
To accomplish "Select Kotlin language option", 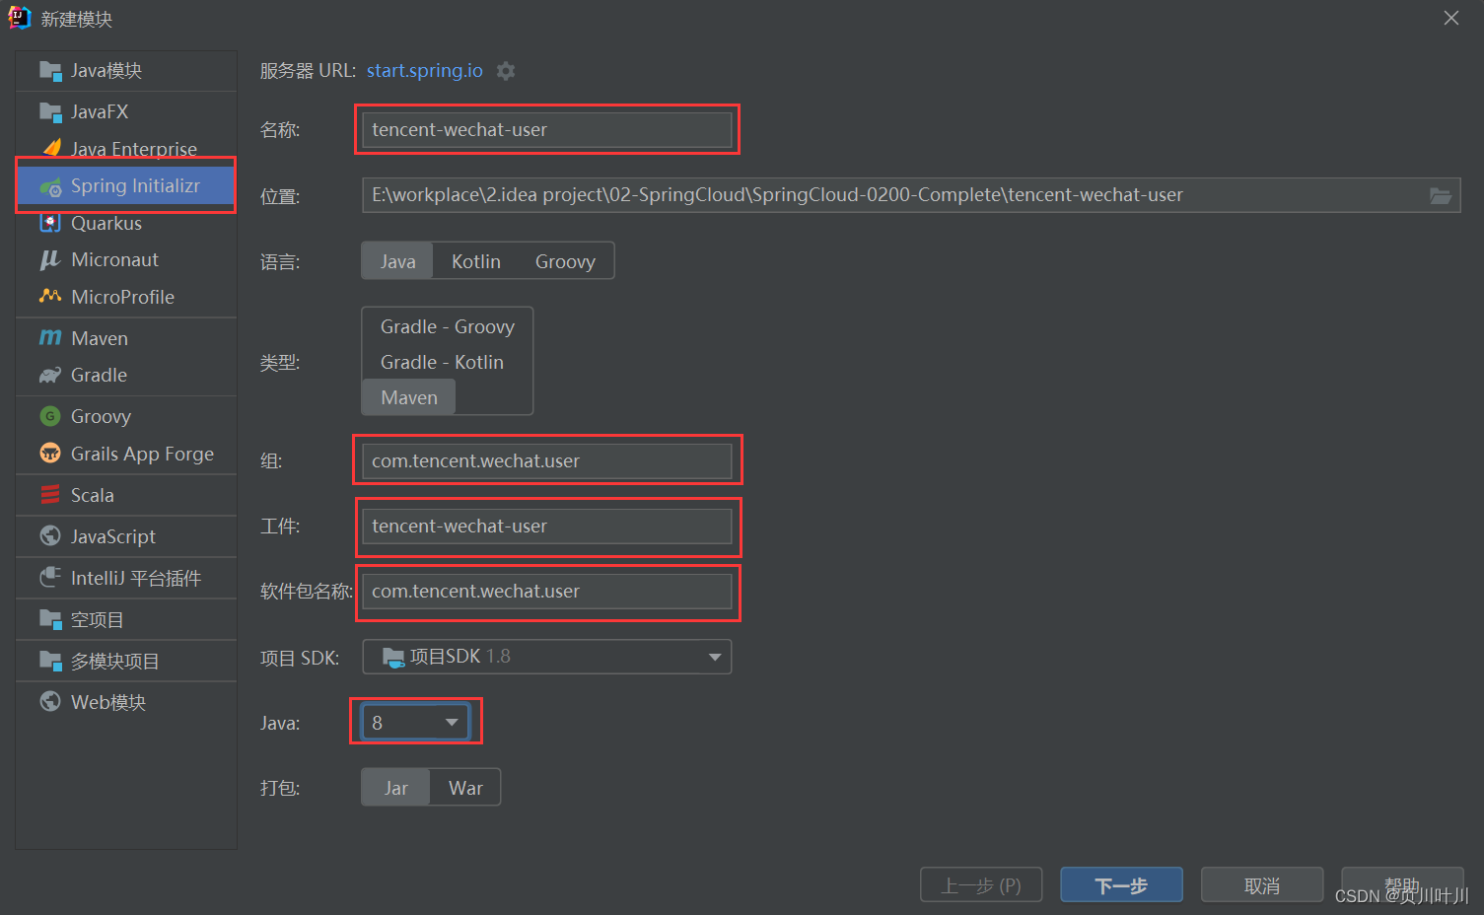I will (x=476, y=261).
